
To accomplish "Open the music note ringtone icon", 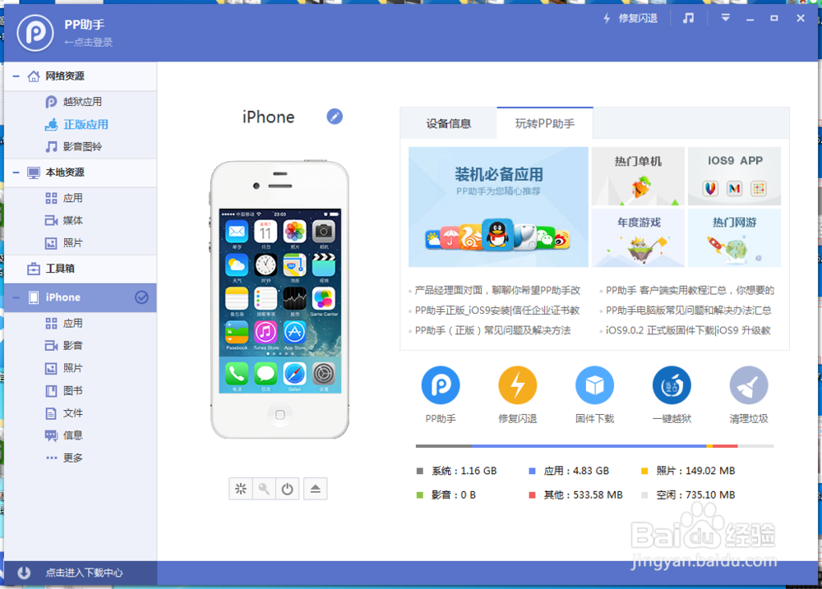I will 688,18.
